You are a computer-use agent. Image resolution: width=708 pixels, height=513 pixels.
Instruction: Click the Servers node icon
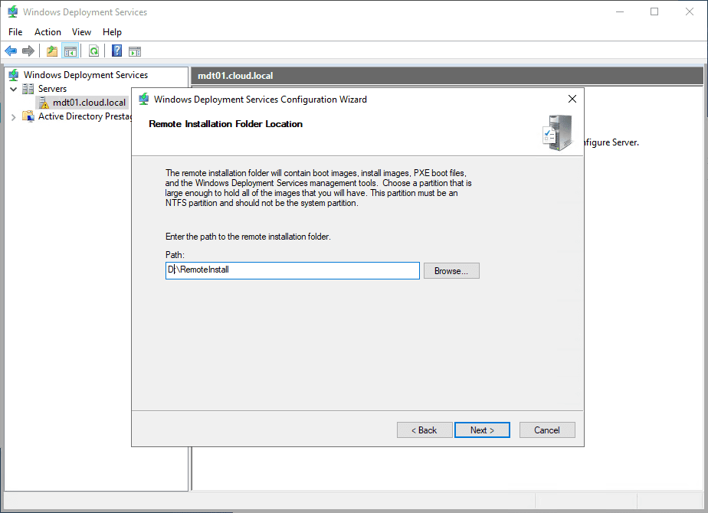tap(28, 89)
